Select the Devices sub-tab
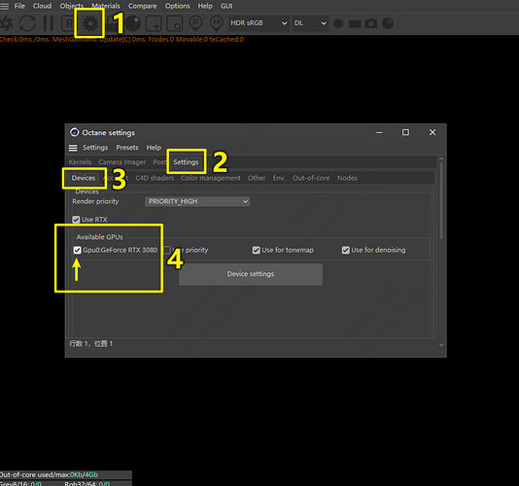Viewport: 519px width, 486px height. [x=84, y=178]
